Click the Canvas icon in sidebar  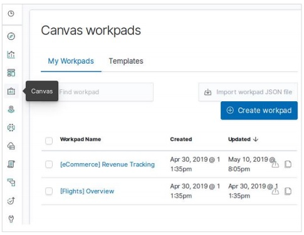(11, 91)
